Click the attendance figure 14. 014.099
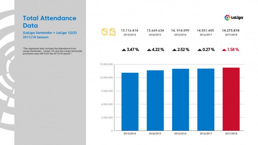Screen dimensions: 258x145 click(180, 31)
